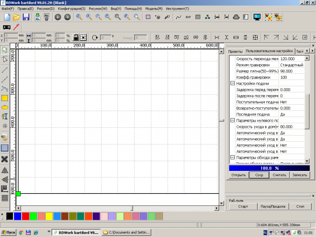Select the Rectangle drawing tool
Viewport: 316px width, 237px height.
(5, 98)
